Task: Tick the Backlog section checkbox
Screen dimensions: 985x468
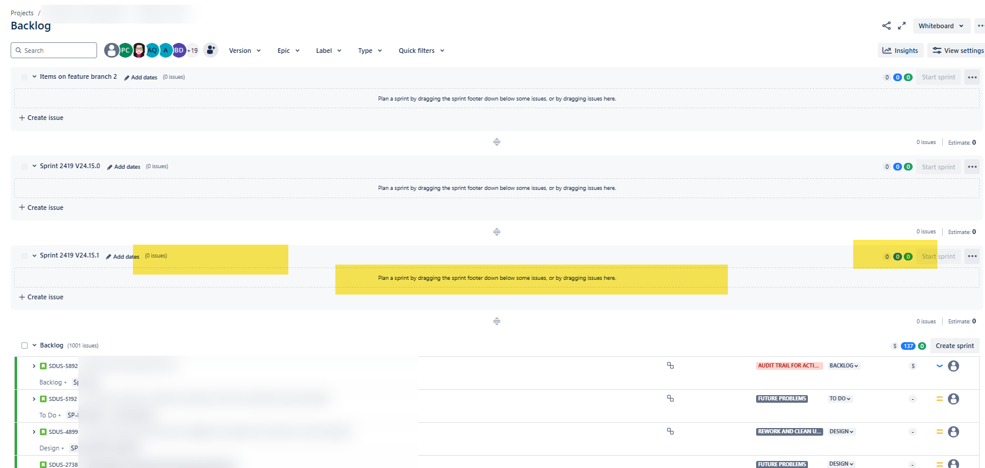Action: coord(24,346)
